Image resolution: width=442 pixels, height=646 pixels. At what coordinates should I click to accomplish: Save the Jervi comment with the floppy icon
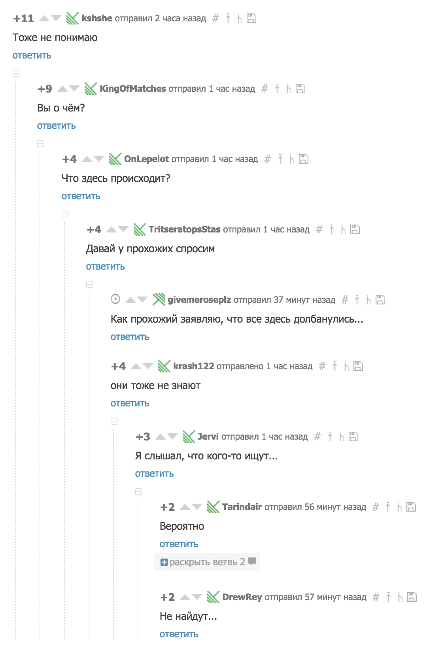pyautogui.click(x=353, y=436)
